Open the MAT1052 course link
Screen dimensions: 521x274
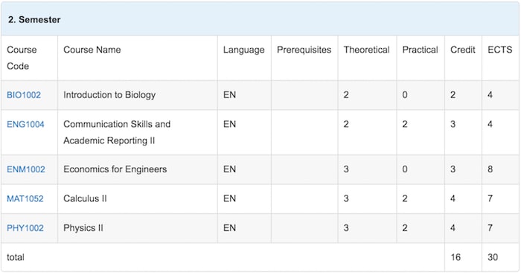25,199
